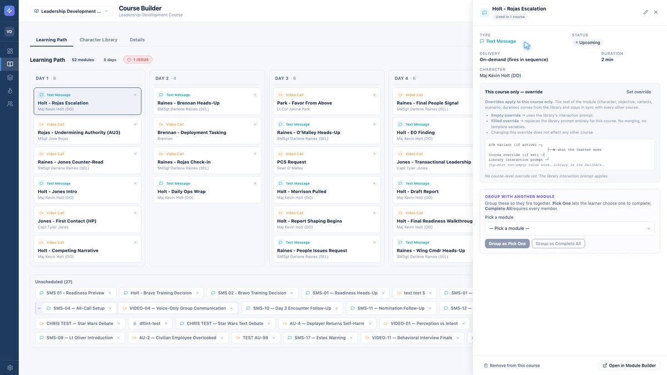Select the open-book icon in the left sidebar
667x375 pixels.
pyautogui.click(x=9, y=64)
